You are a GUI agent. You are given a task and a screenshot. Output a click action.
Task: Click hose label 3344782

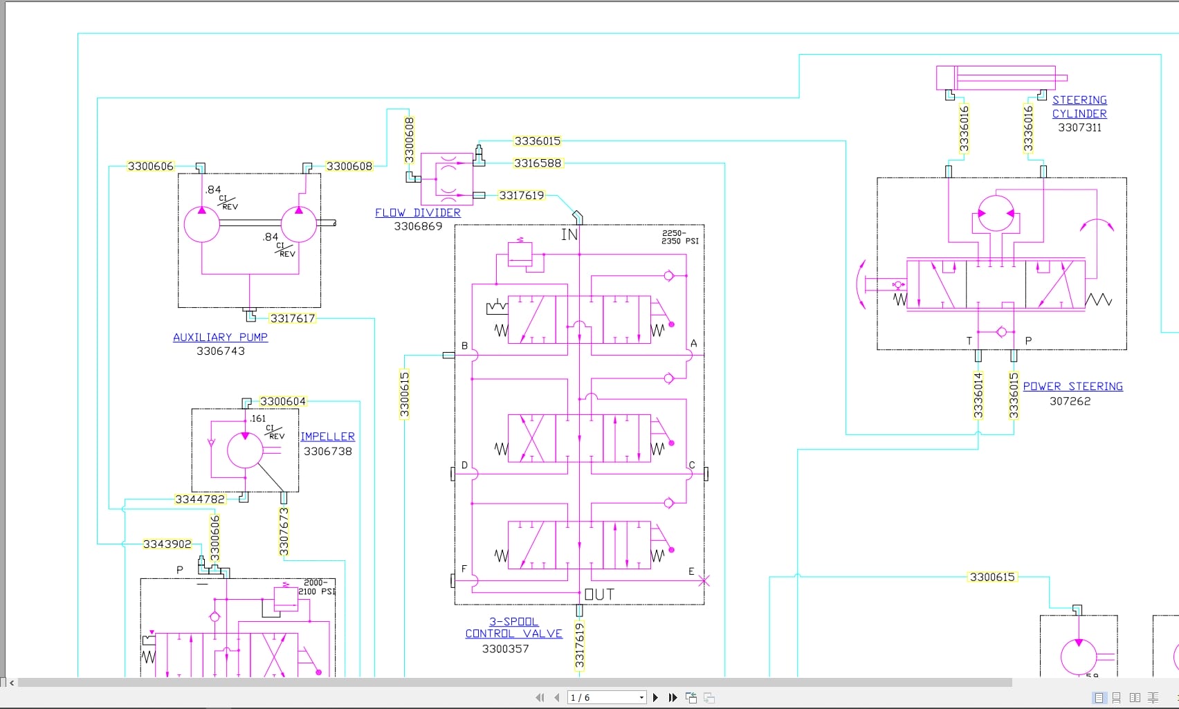point(200,499)
